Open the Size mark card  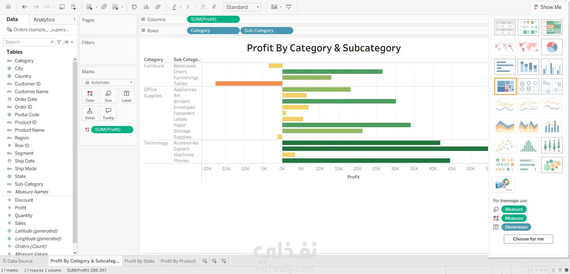108,96
